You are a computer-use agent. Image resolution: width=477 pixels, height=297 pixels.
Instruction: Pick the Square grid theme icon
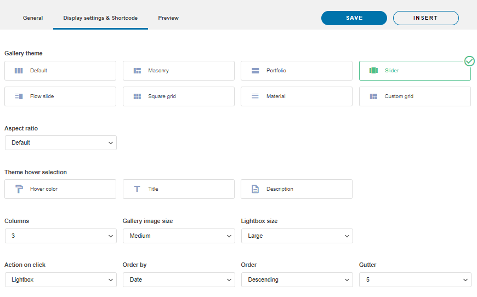click(x=137, y=96)
